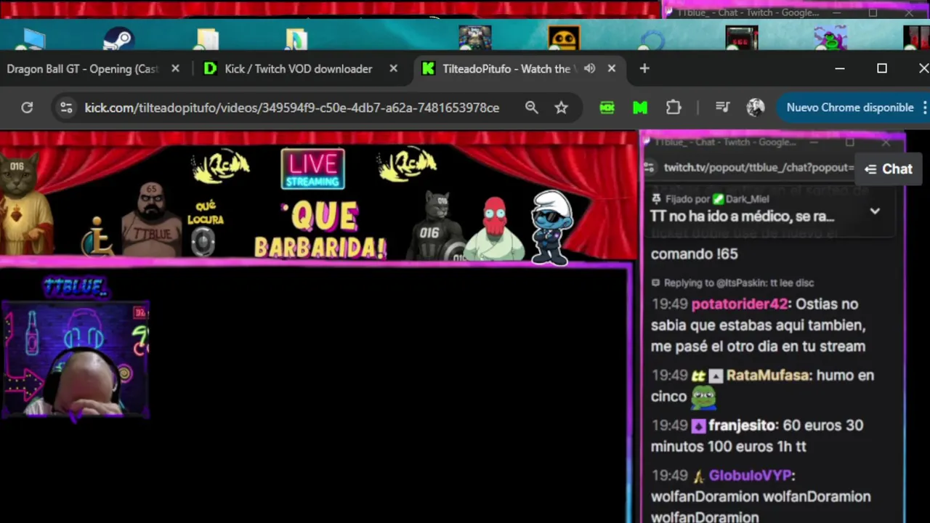Click the QUE BARBARIDA! banner text
The image size is (930, 523).
click(320, 231)
